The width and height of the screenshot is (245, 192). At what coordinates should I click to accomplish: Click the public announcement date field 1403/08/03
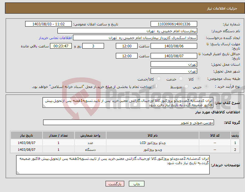pos(48,24)
